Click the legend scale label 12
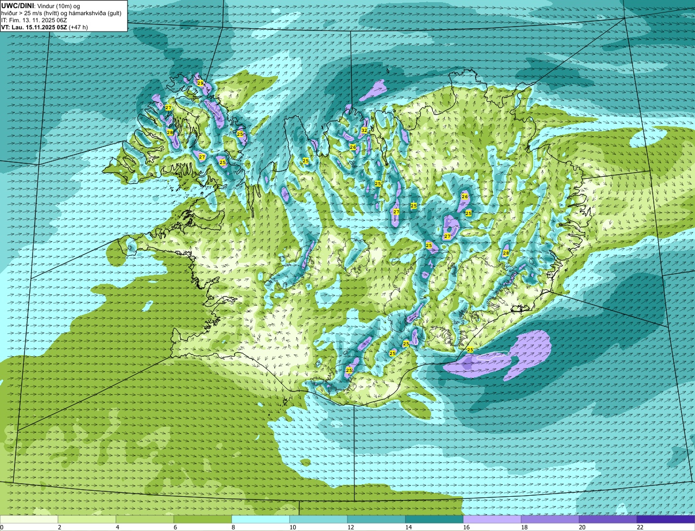The height and width of the screenshot is (531, 695). pyautogui.click(x=350, y=527)
